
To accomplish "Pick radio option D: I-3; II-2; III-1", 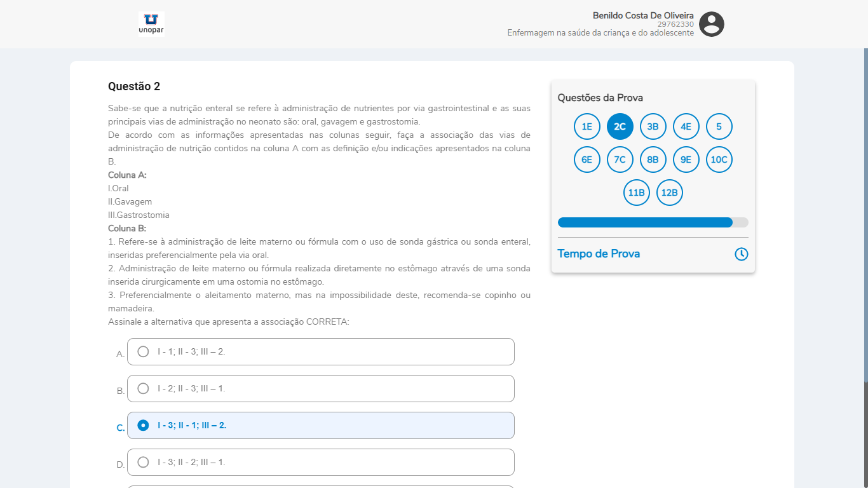I will pos(144,462).
